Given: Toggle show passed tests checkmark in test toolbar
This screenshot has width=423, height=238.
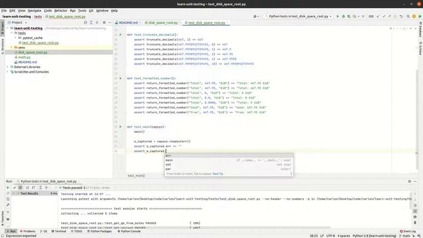Looking at the screenshot, I should click(15, 188).
